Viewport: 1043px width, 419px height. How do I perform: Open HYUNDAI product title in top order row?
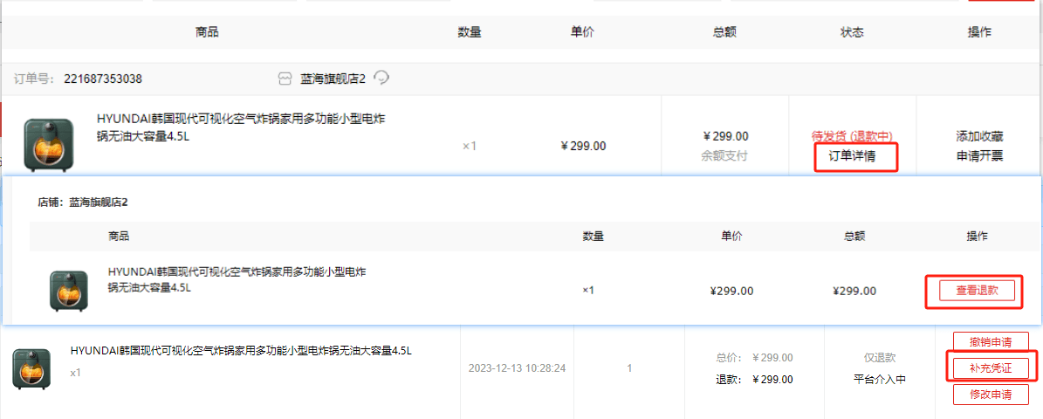coord(242,127)
